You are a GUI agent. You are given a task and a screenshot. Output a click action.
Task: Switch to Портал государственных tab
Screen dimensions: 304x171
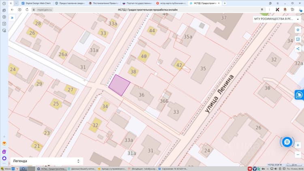tap(137, 3)
